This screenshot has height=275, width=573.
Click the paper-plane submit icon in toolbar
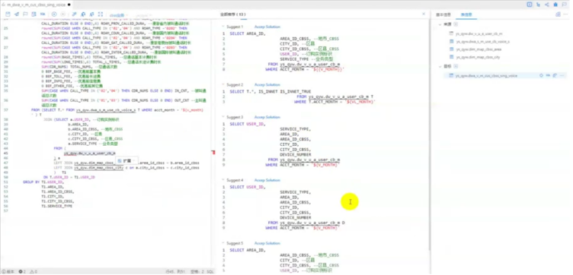(17, 14)
